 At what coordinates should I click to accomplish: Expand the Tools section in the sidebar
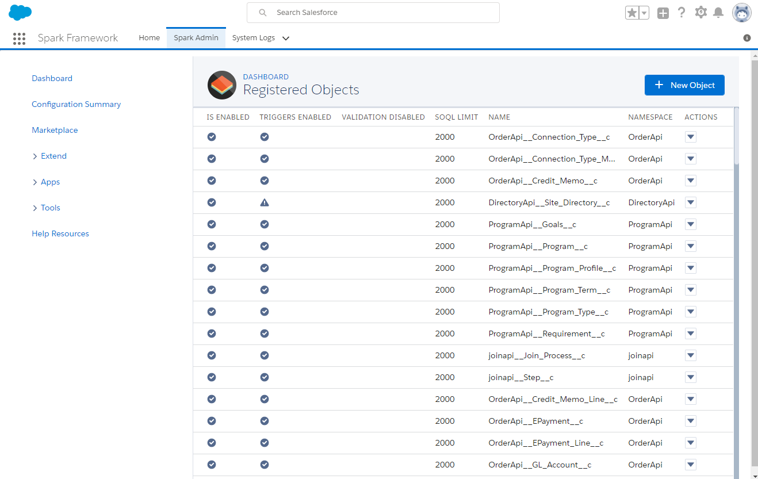[x=50, y=208]
